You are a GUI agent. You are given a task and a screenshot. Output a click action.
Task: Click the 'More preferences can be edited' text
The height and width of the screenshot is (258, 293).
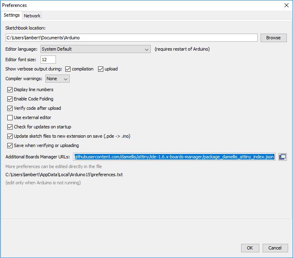pyautogui.click(x=53, y=166)
